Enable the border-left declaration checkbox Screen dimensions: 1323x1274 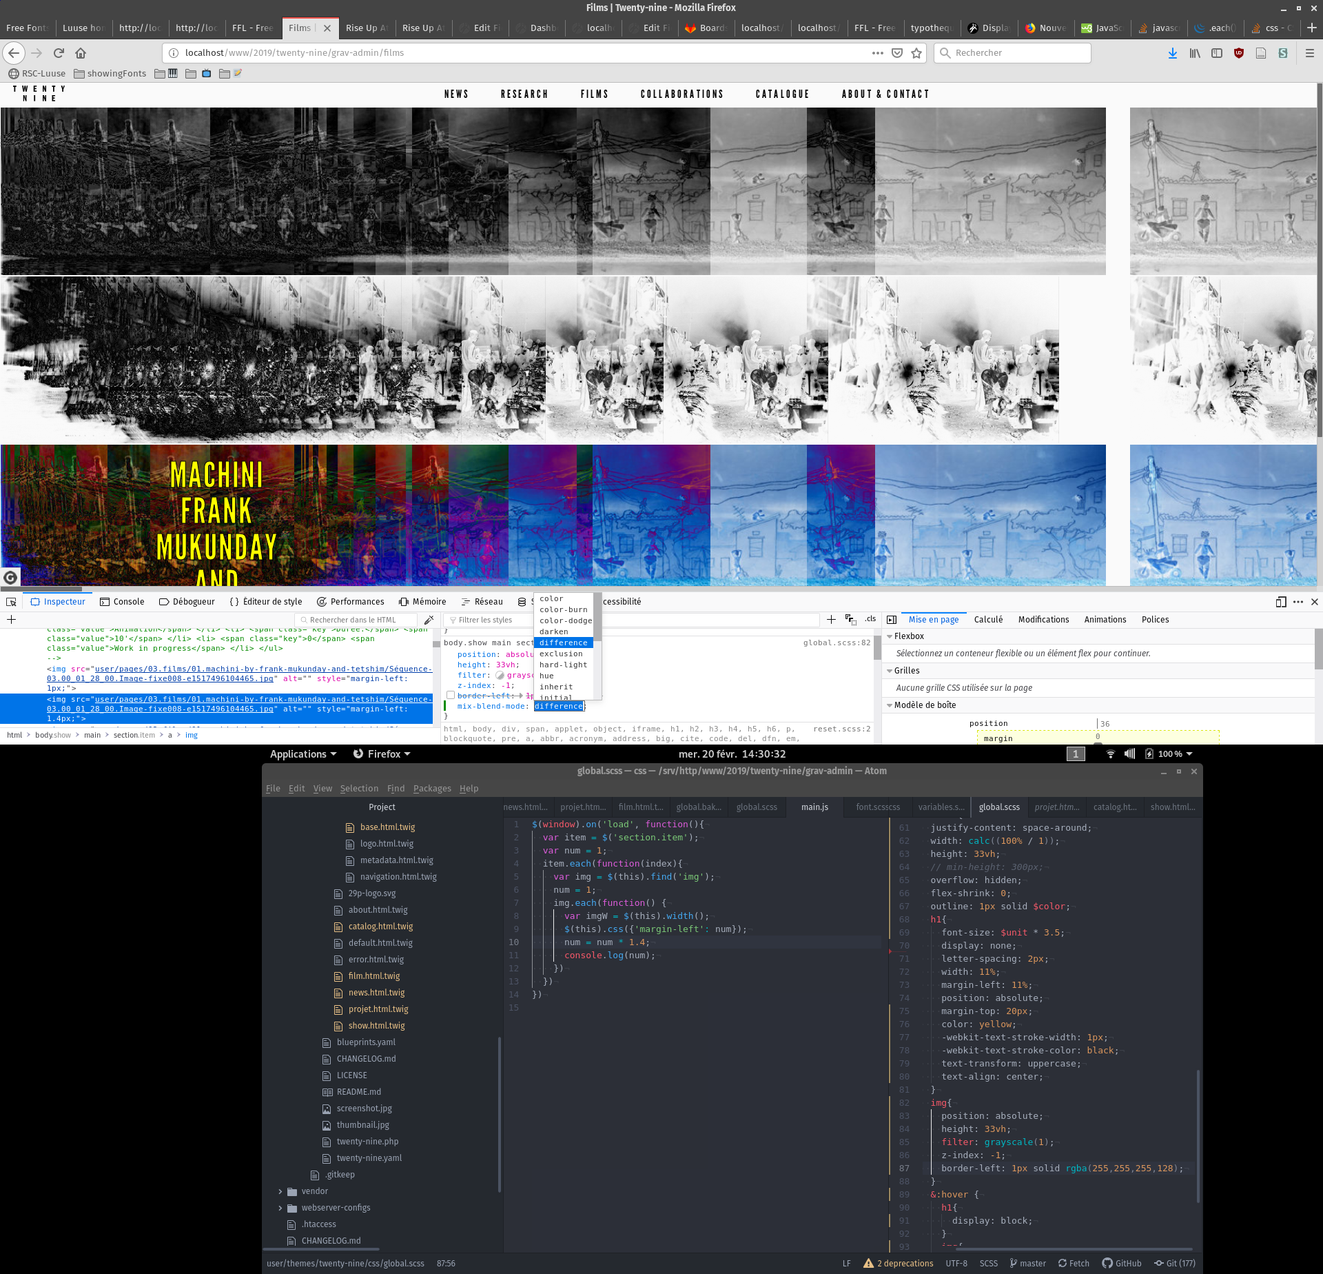451,696
